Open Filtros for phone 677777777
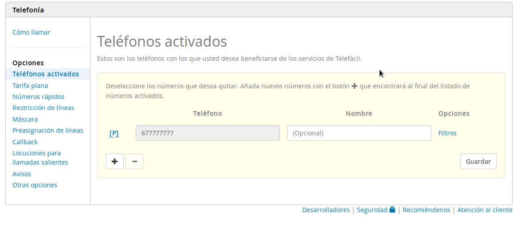 point(447,133)
